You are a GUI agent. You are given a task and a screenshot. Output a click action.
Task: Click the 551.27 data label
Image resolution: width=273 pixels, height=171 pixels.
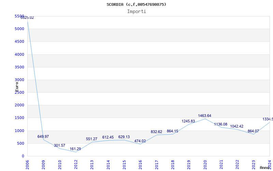point(91,139)
